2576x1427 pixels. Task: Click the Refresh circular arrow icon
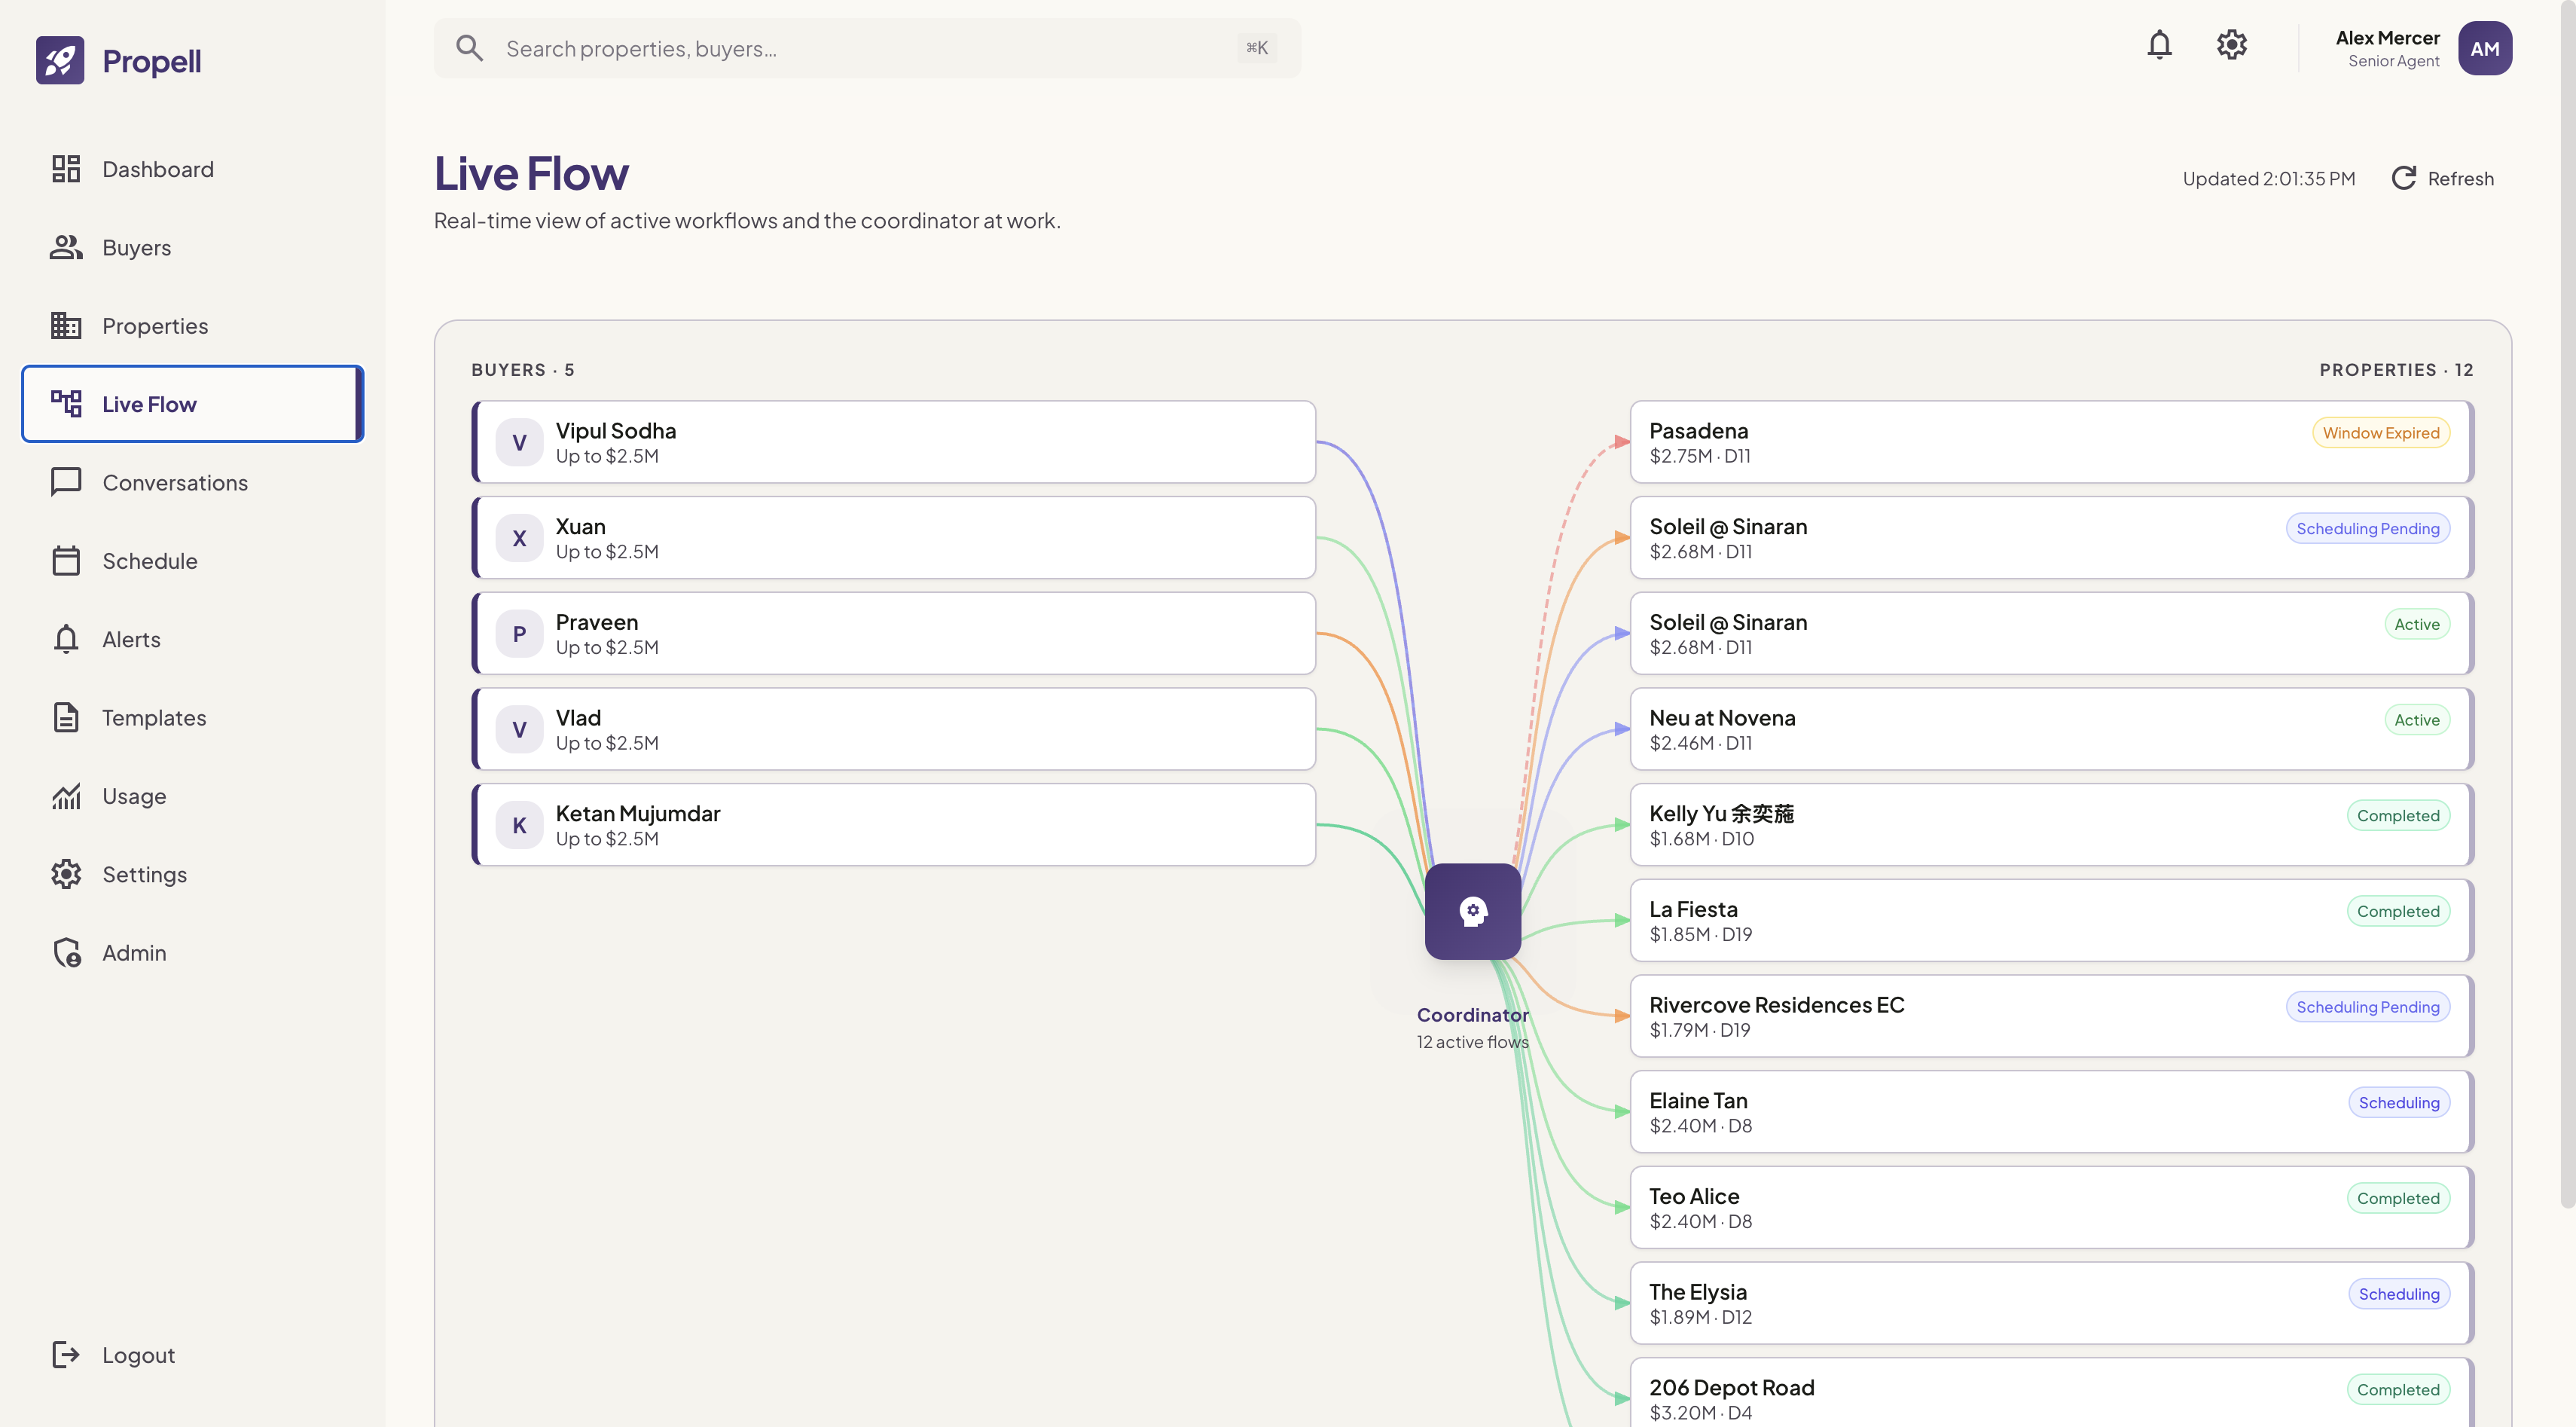tap(2404, 178)
